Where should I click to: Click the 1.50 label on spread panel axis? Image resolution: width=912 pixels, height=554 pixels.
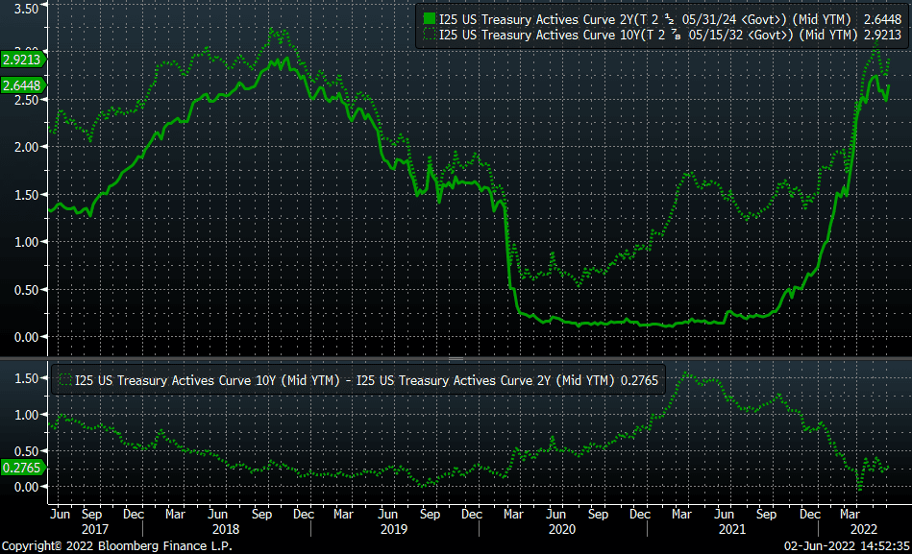pyautogui.click(x=23, y=378)
